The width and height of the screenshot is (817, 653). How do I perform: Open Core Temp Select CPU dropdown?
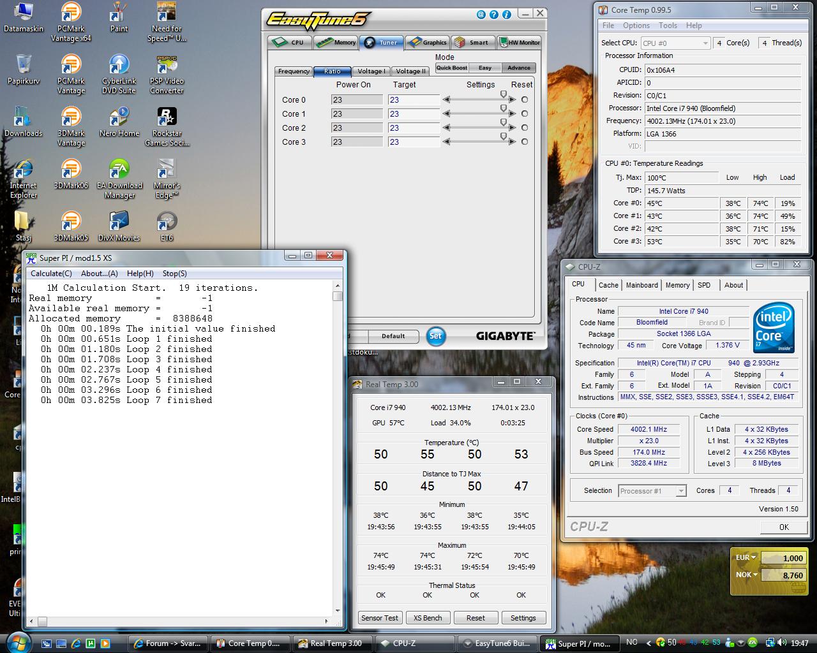point(675,43)
